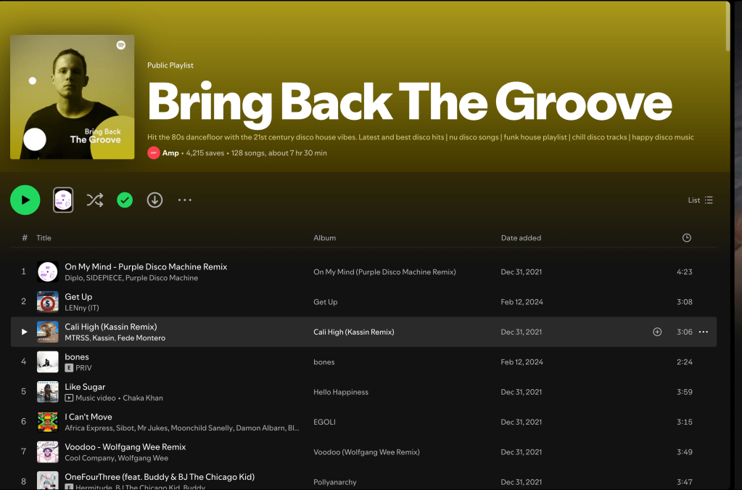Click the duration clock column icon
The width and height of the screenshot is (742, 490).
coord(687,237)
